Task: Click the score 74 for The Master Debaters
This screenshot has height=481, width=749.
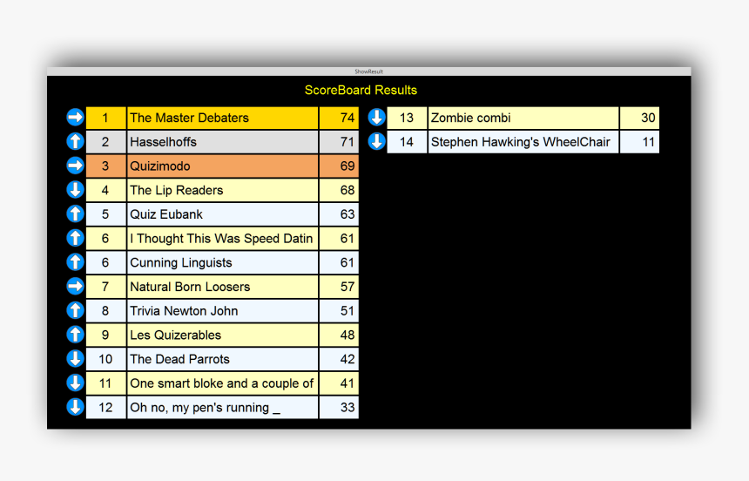Action: click(339, 118)
